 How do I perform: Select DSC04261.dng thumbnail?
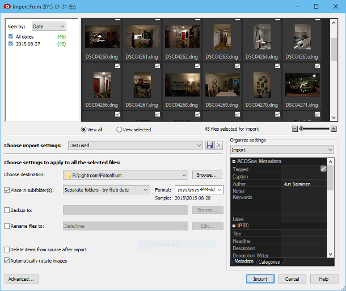[x=142, y=36]
